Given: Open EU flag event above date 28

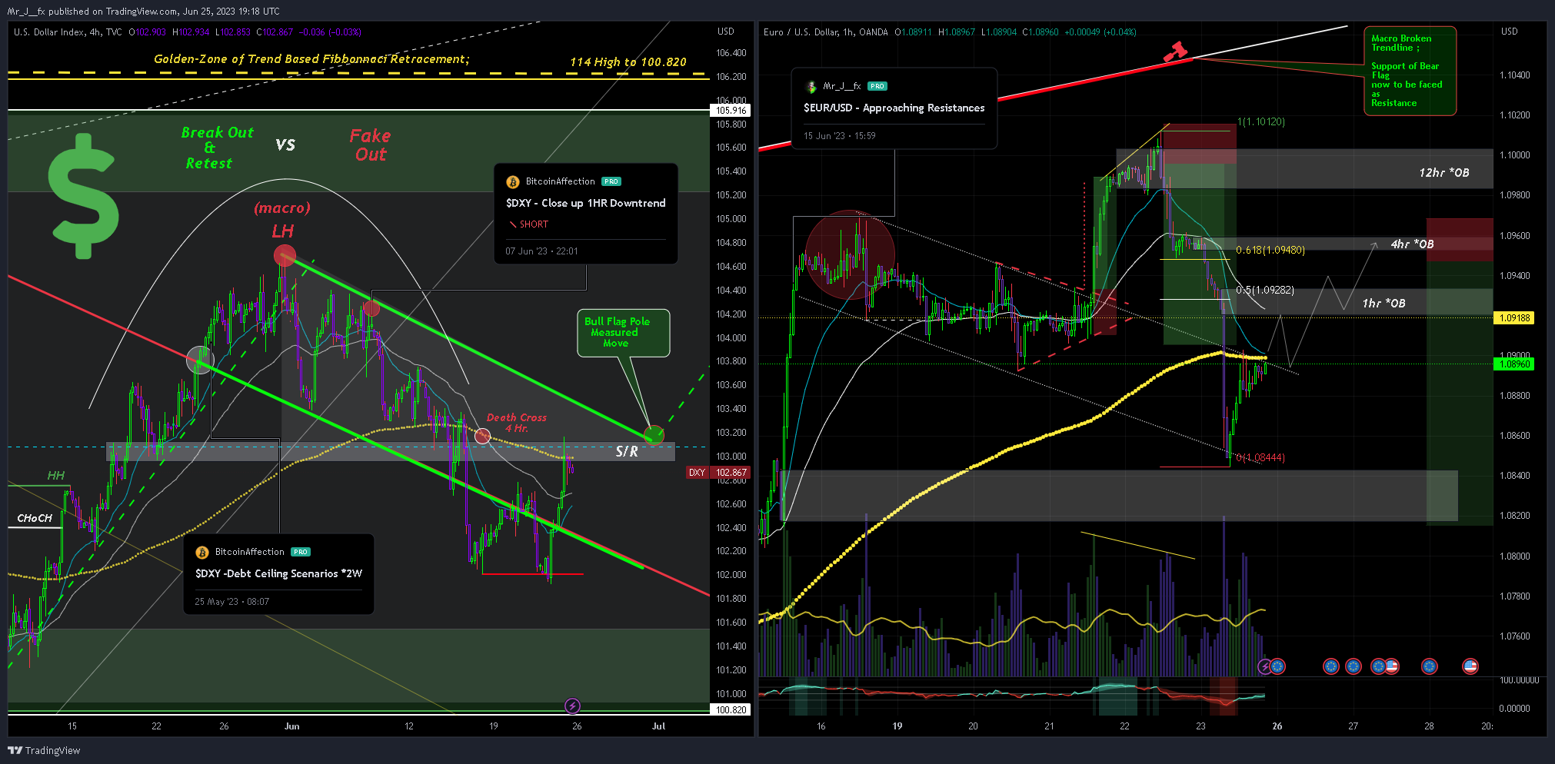Looking at the screenshot, I should (1430, 666).
